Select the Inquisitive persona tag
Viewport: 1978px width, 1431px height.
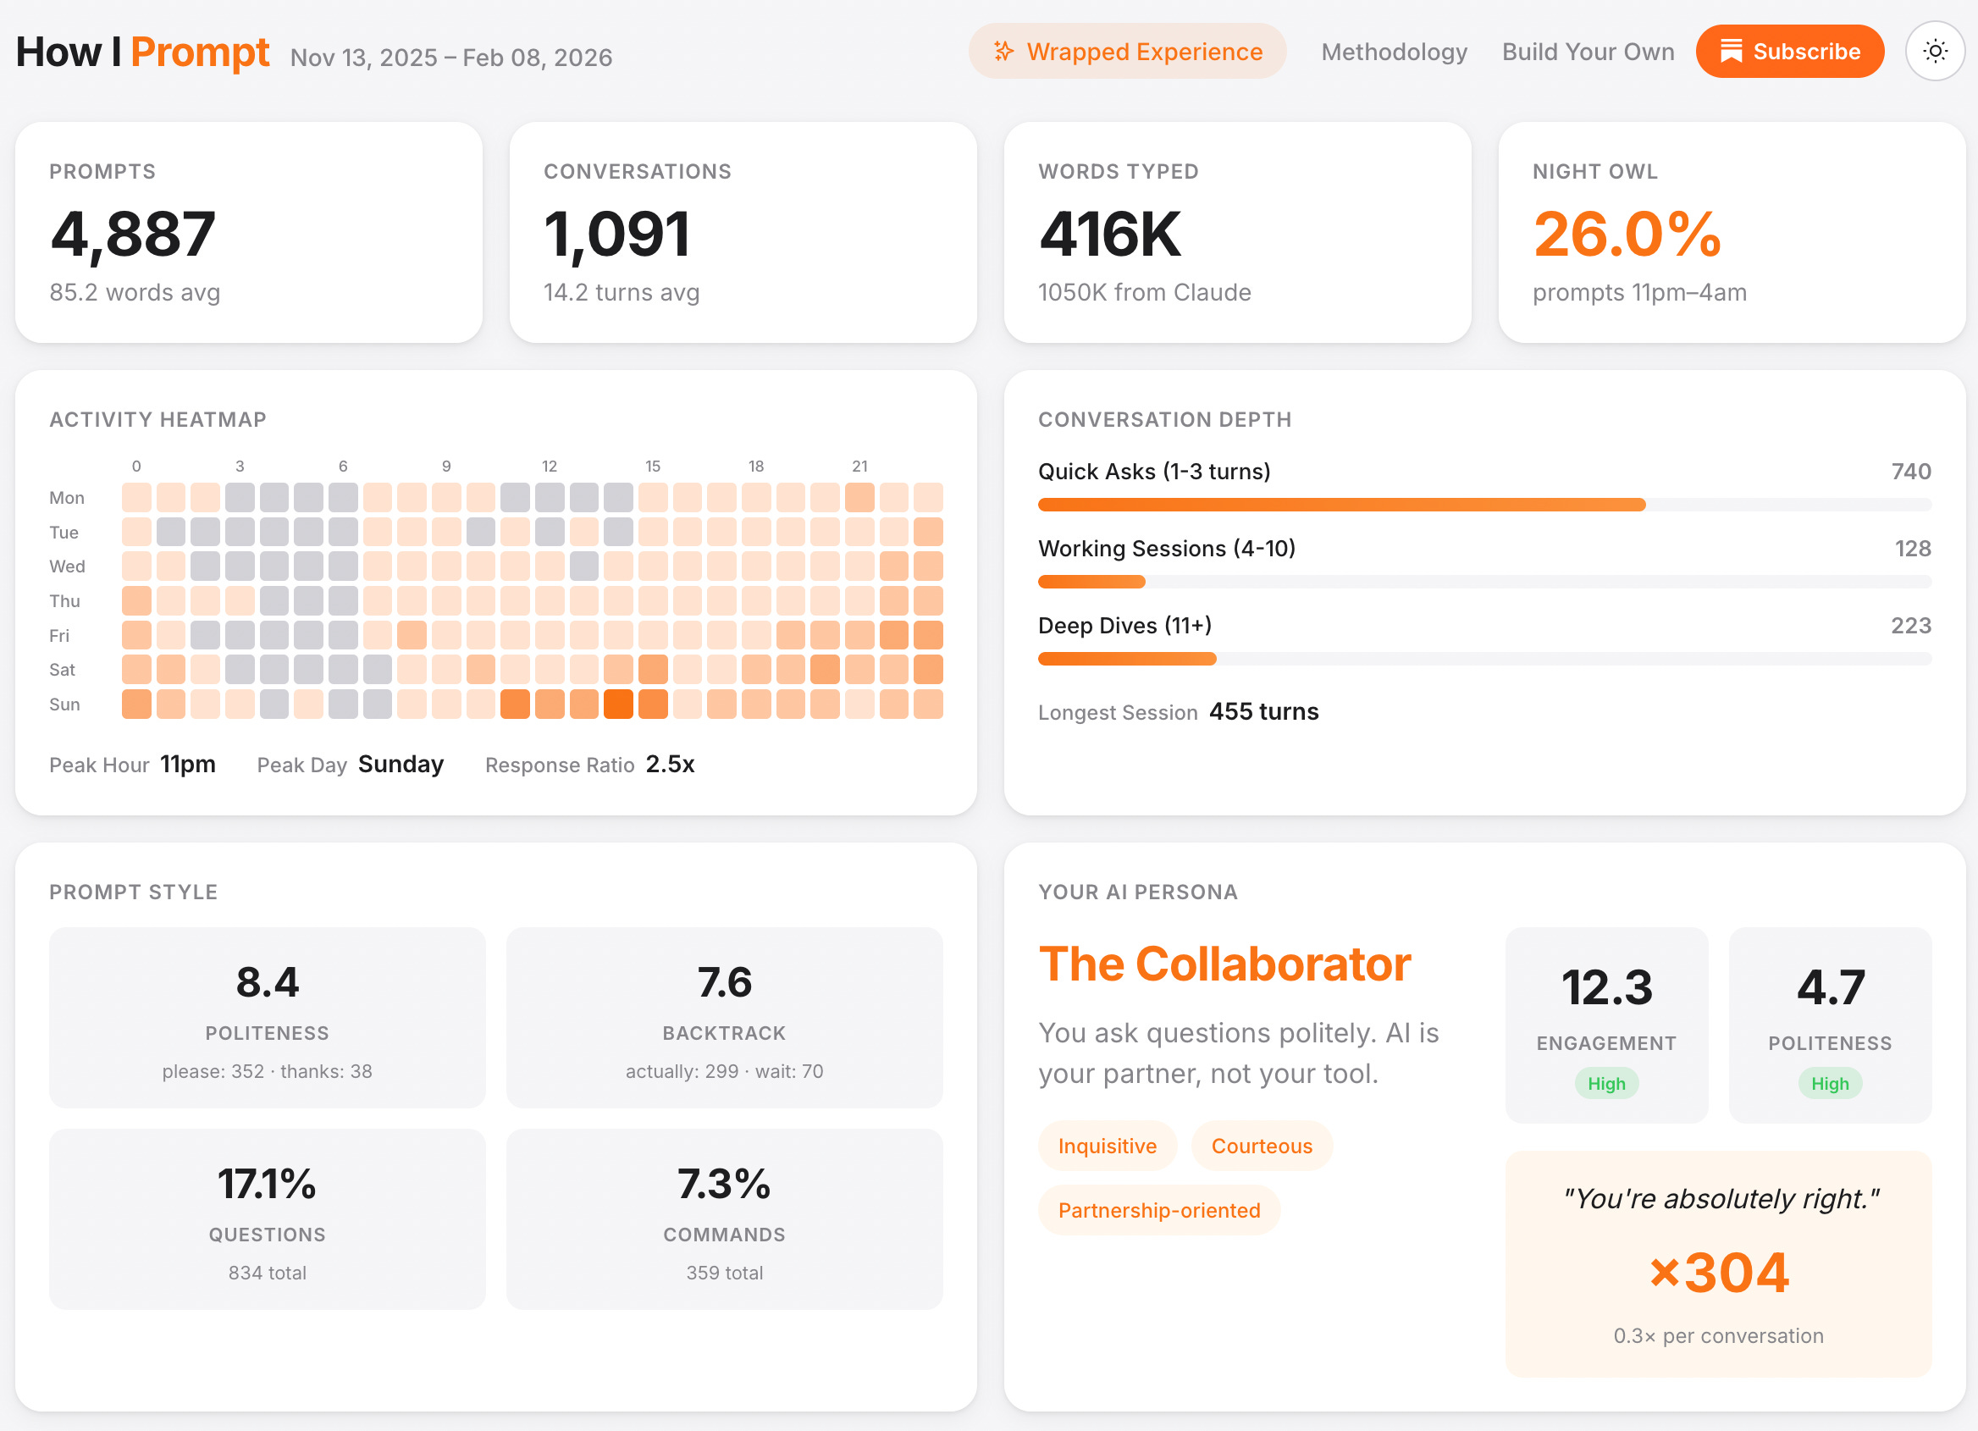[1107, 1146]
